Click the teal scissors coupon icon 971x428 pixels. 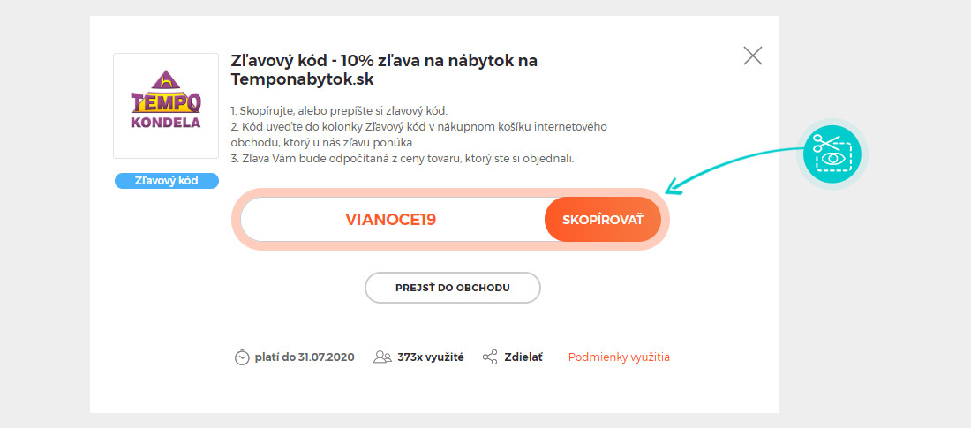pos(832,154)
